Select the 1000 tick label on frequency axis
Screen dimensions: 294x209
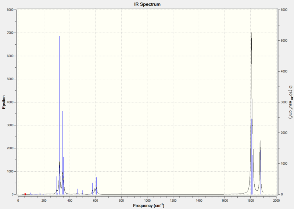pyautogui.click(x=147, y=201)
